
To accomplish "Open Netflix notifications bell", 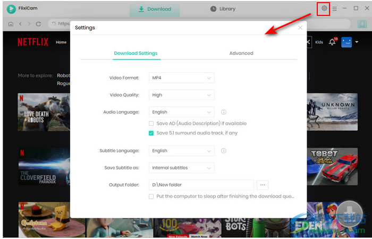I will coord(332,42).
